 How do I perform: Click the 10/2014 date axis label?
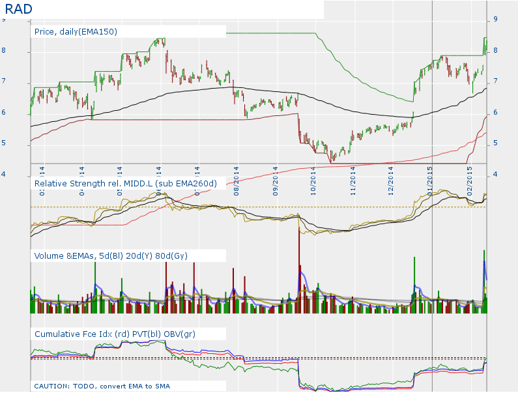click(x=313, y=181)
